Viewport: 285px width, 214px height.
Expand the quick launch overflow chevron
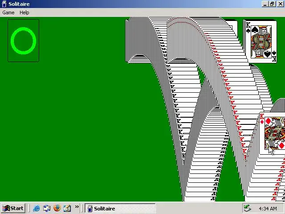[77, 207]
